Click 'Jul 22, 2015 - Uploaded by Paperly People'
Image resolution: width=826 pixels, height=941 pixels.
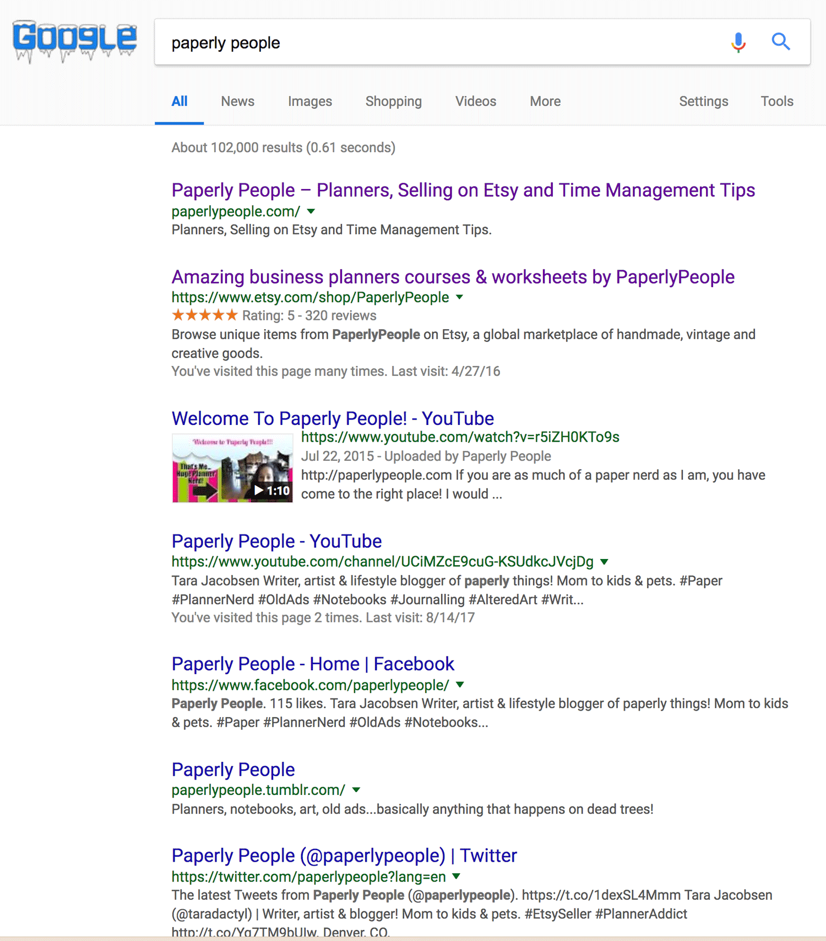tap(426, 456)
